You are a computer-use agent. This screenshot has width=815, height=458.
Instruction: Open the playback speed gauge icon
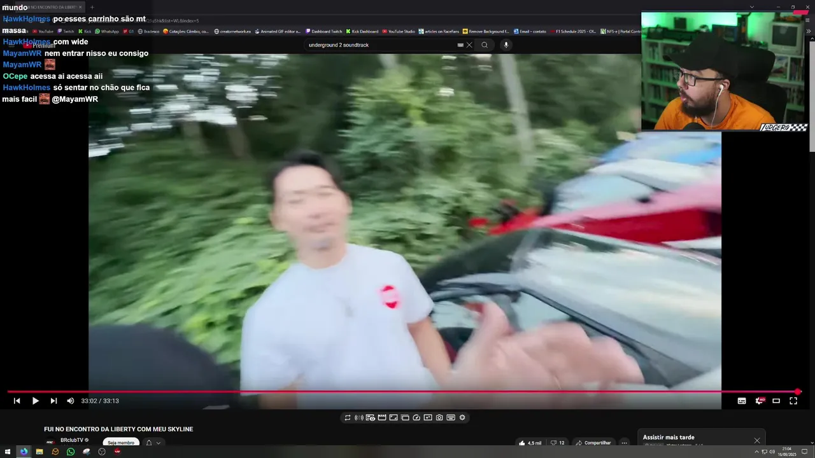[416, 417]
